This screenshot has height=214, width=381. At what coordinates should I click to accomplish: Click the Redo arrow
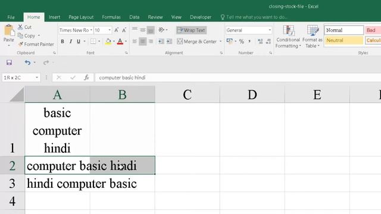pyautogui.click(x=46, y=62)
